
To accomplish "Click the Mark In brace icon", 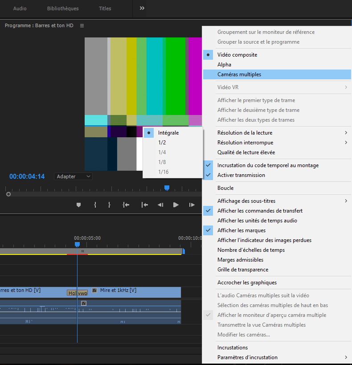I will coord(95,205).
